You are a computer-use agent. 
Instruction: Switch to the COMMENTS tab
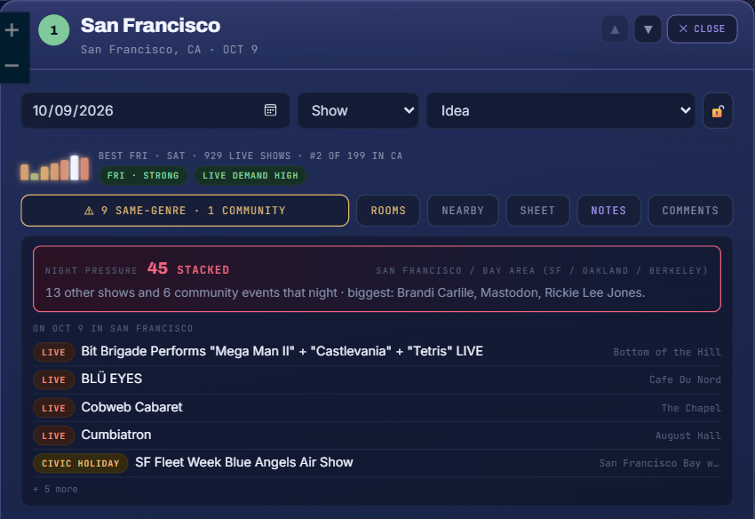pyautogui.click(x=690, y=211)
